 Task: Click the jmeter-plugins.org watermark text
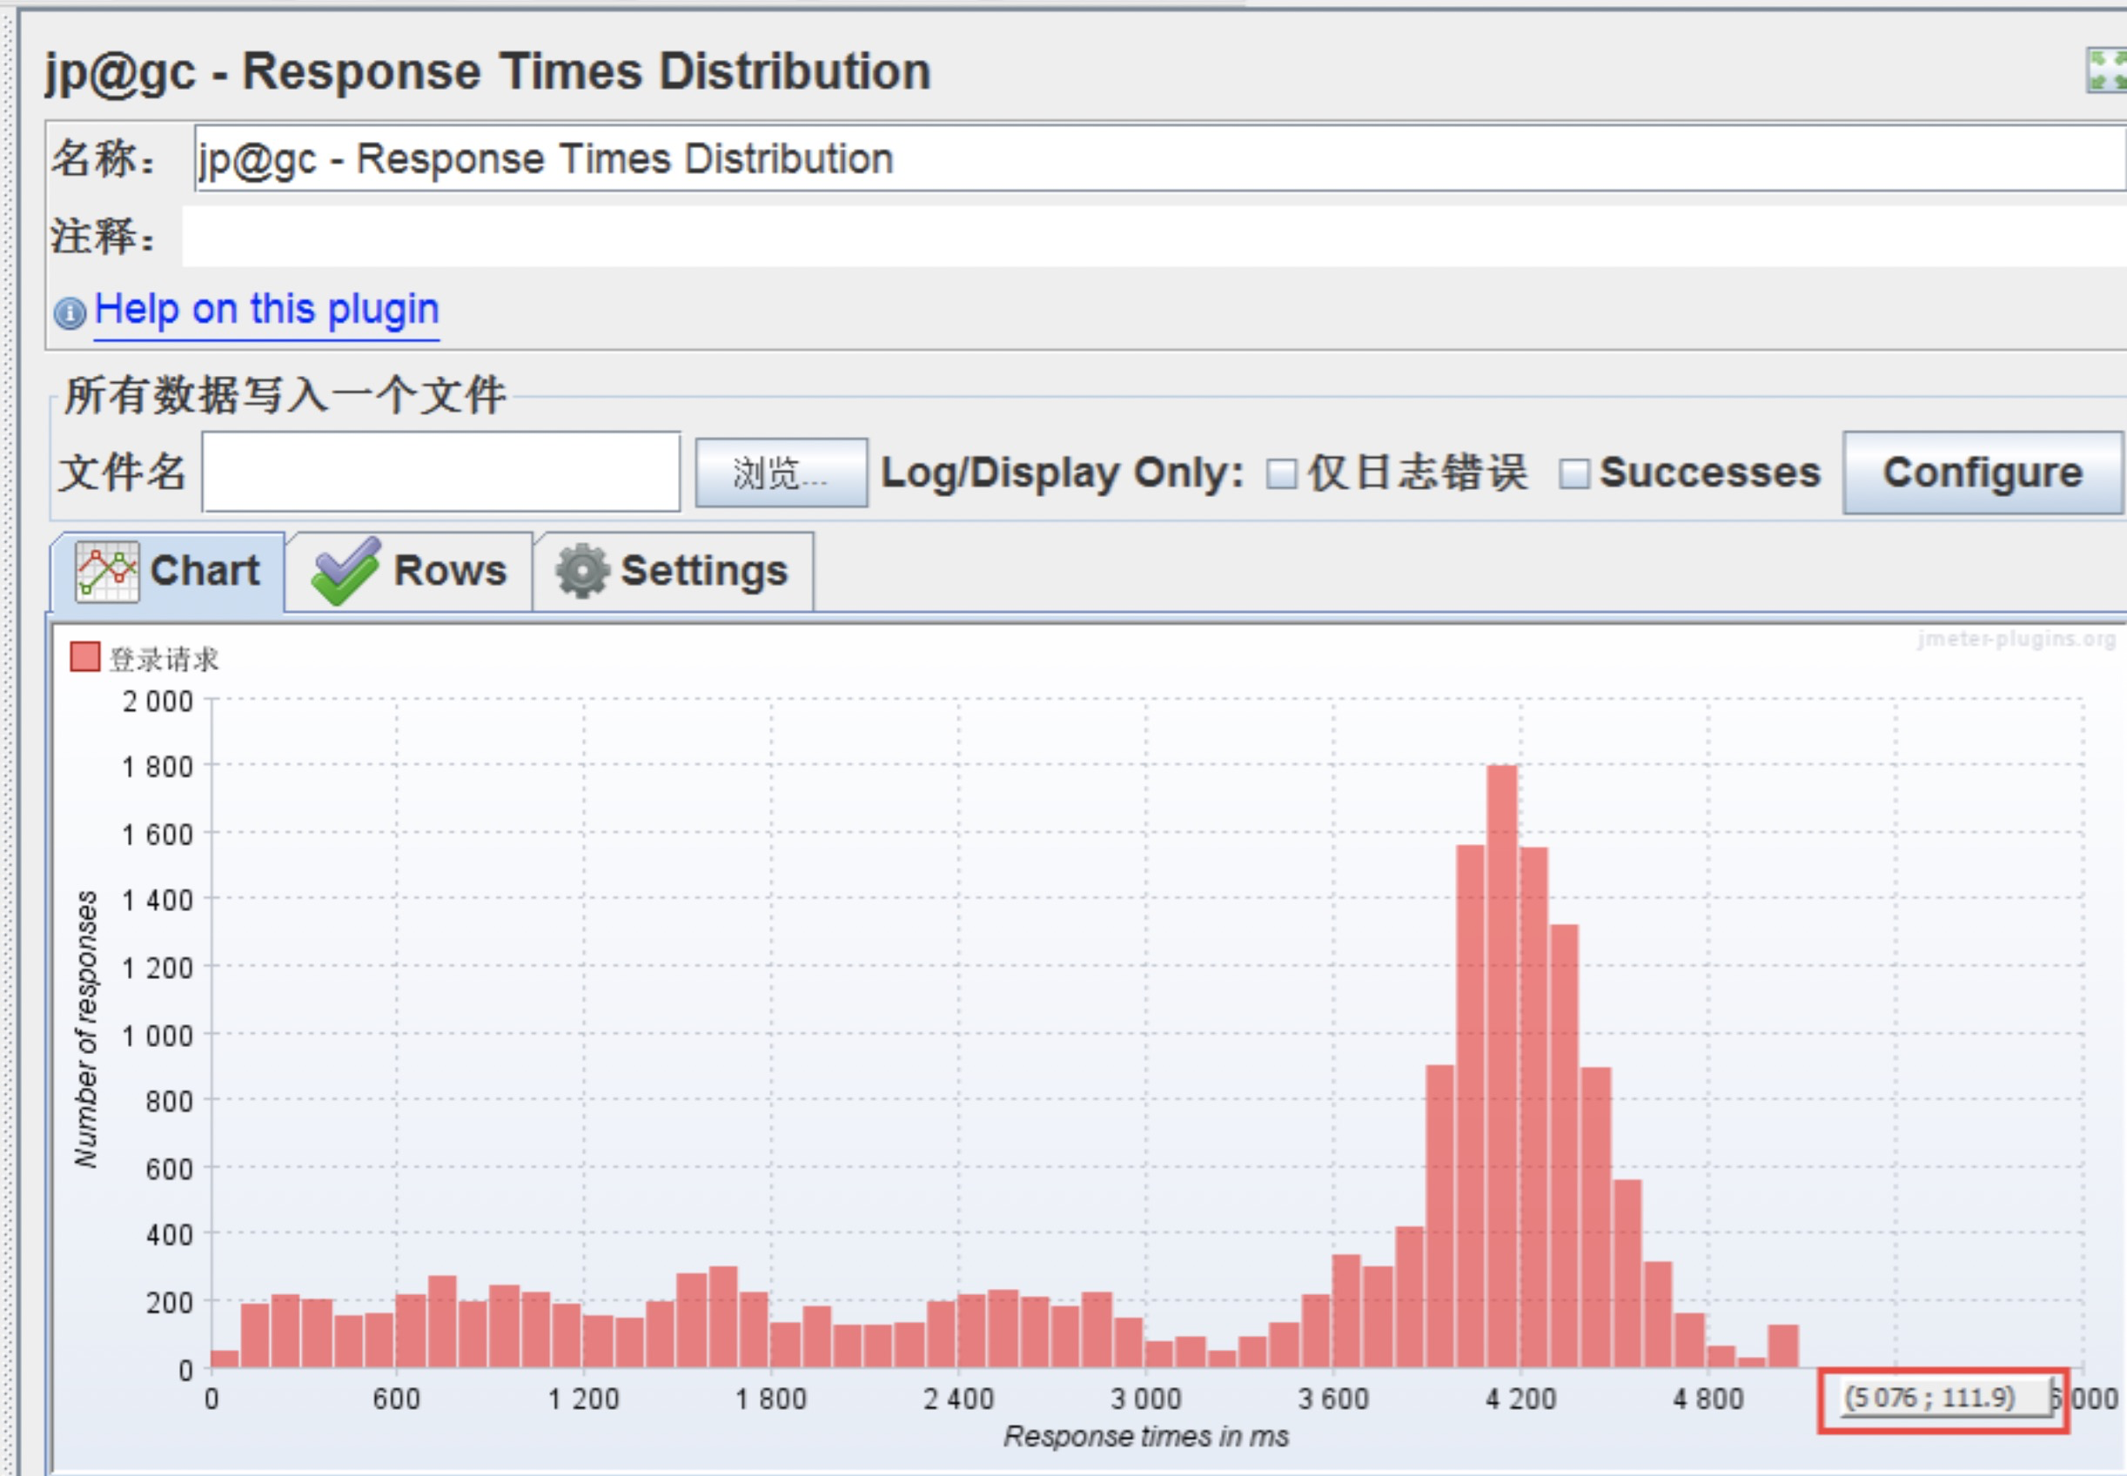tap(2016, 639)
